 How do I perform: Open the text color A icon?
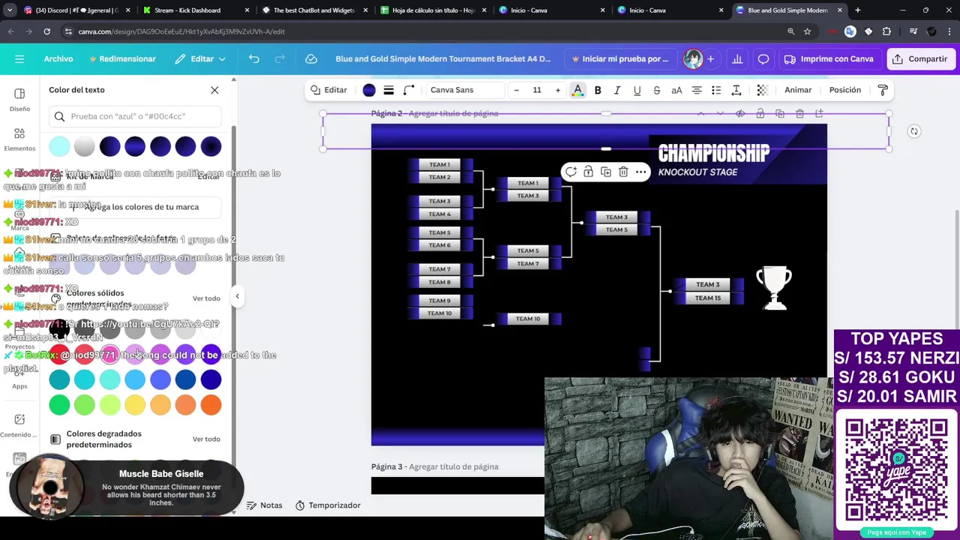click(x=577, y=90)
